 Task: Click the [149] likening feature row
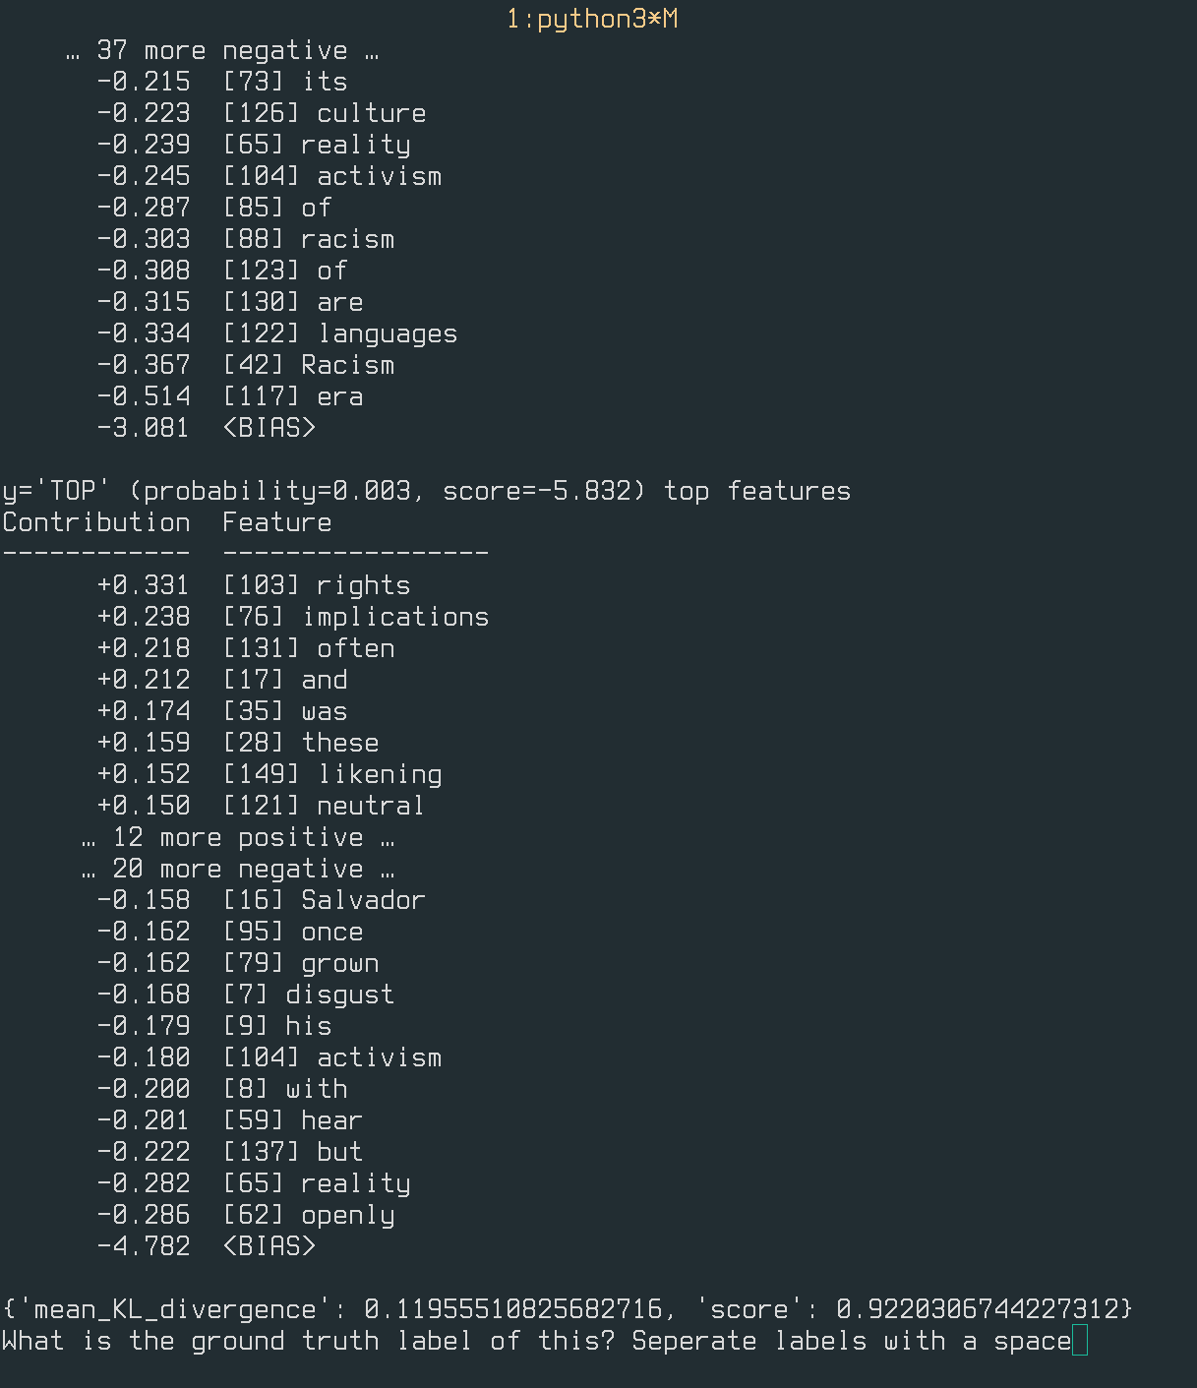[332, 774]
